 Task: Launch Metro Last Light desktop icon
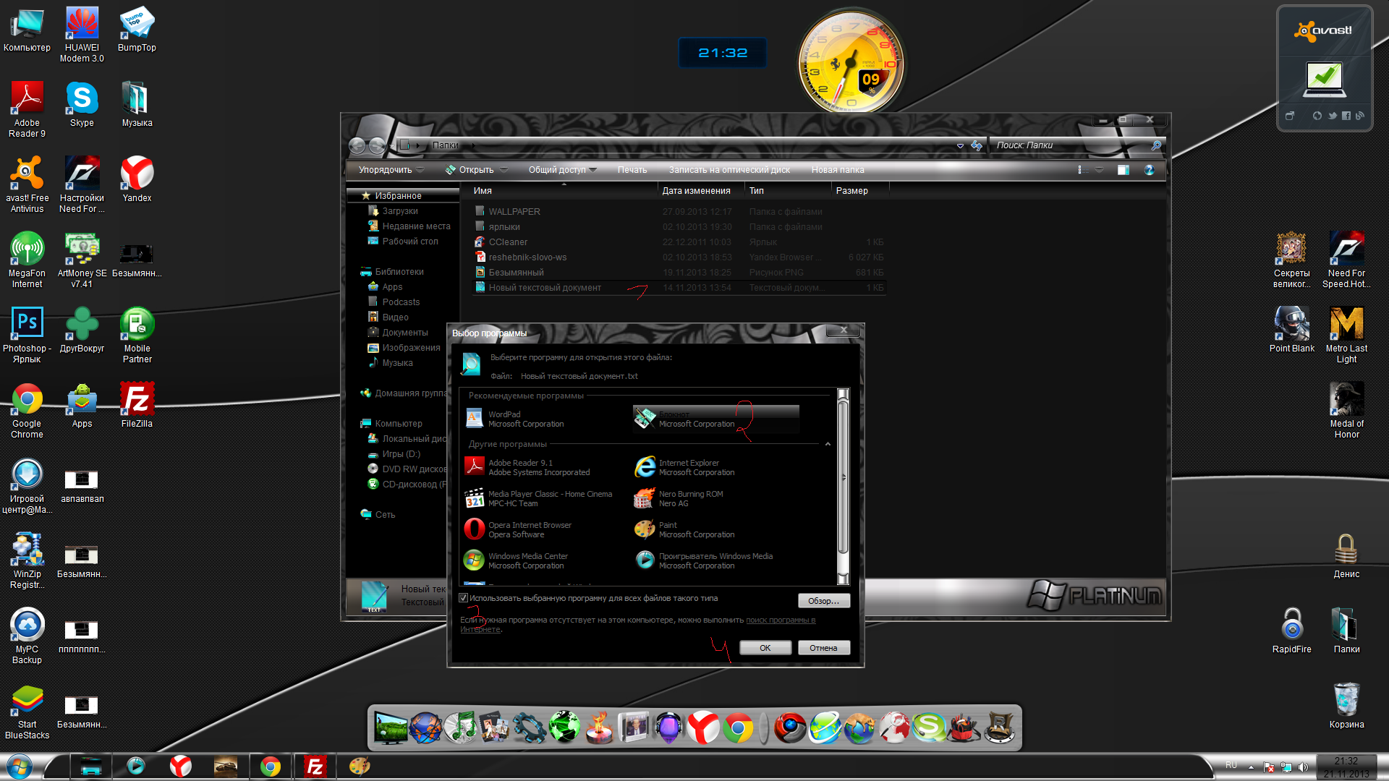(1346, 335)
